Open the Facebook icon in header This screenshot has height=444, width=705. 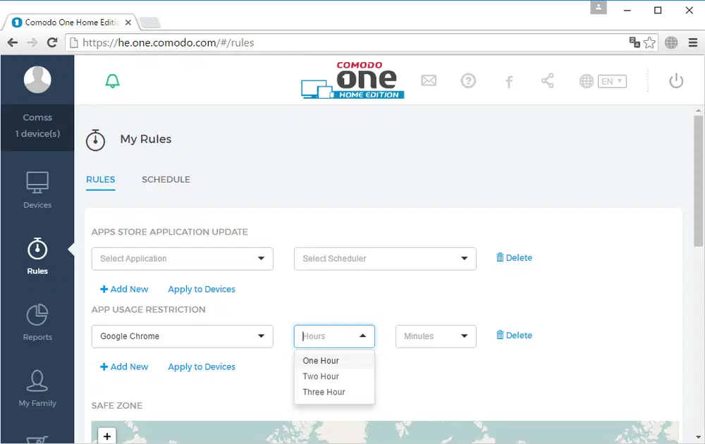[508, 82]
